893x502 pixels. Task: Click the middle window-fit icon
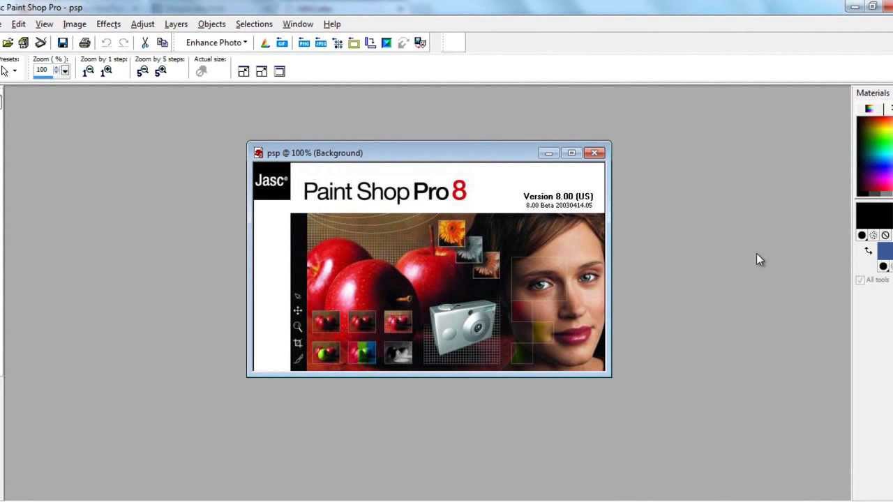pos(262,71)
